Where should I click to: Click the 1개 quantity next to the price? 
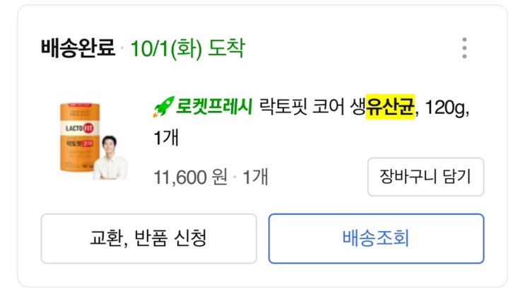click(255, 177)
